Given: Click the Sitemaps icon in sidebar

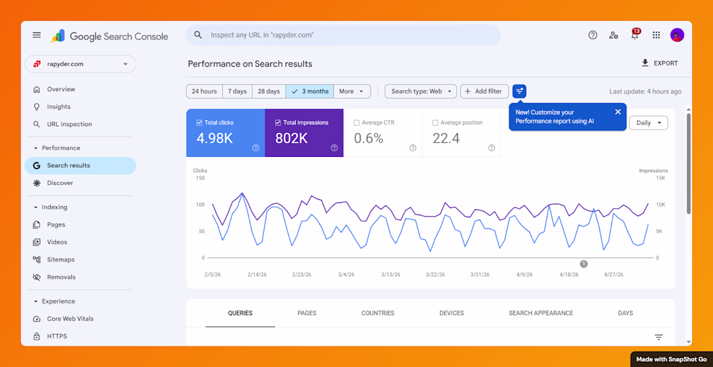Looking at the screenshot, I should coord(37,259).
